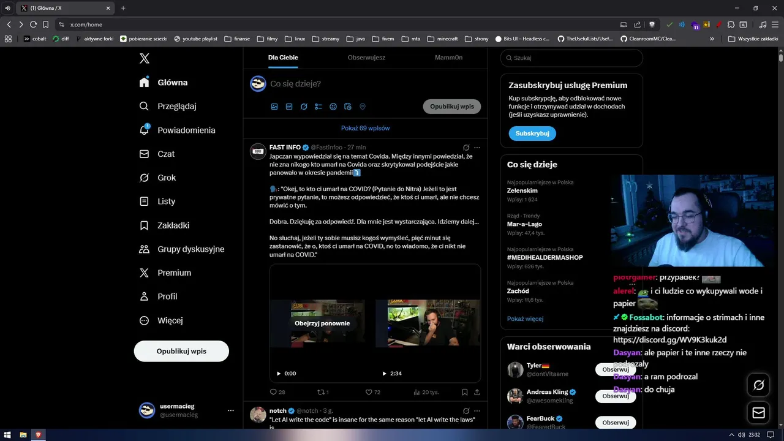Click Opublikuj wpis in left sidebar
This screenshot has width=784, height=441.
point(181,351)
